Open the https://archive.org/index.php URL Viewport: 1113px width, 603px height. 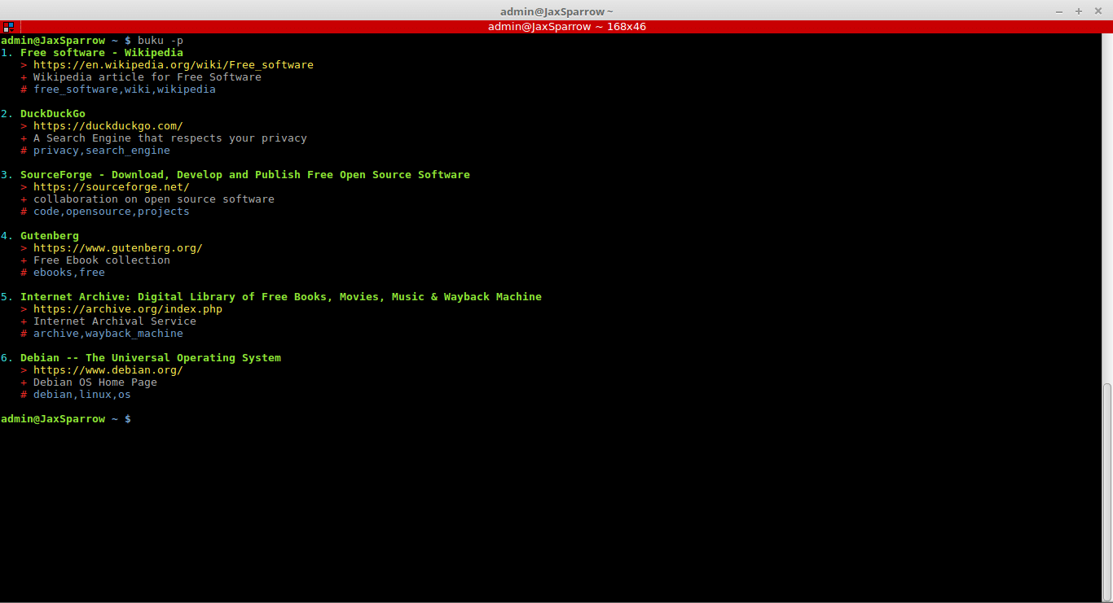(128, 309)
